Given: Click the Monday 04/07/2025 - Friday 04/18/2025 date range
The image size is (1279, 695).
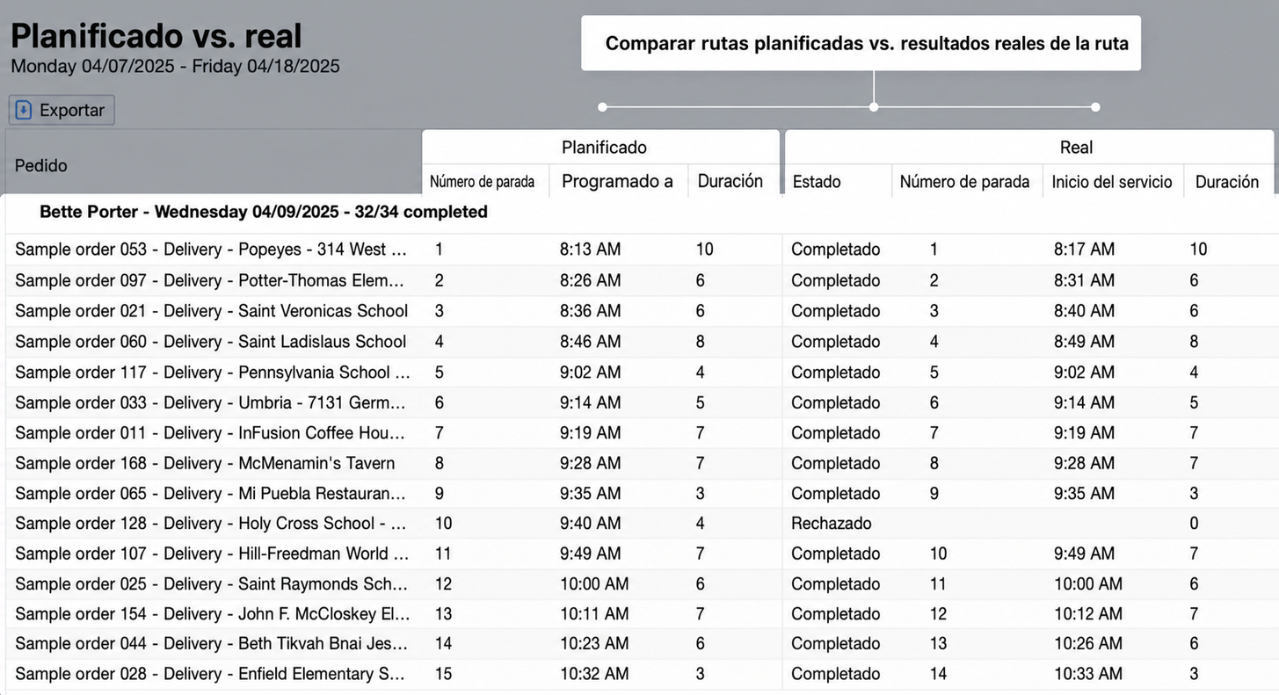Looking at the screenshot, I should pos(175,66).
